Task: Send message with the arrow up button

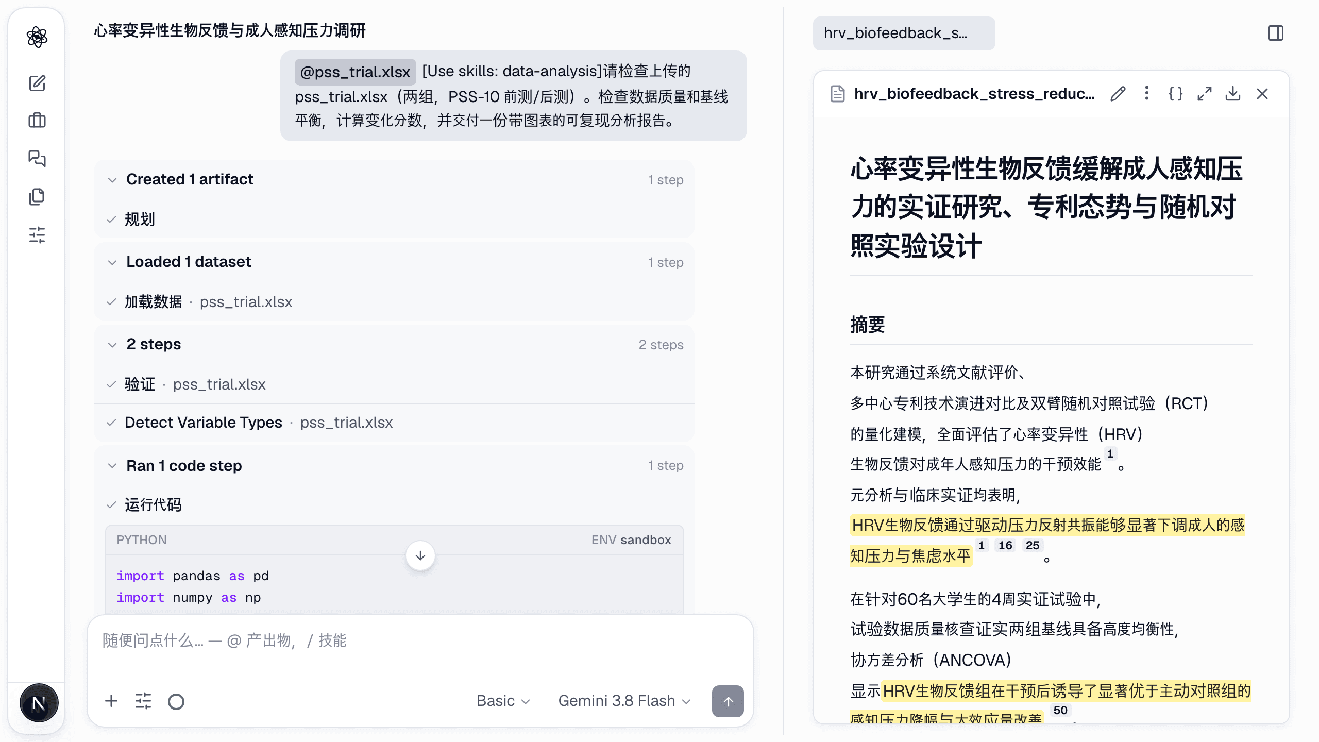Action: click(x=728, y=701)
